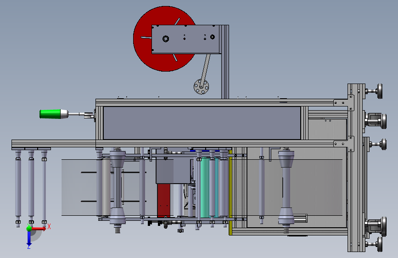Click the green origin ball of the triad
This screenshot has height=258, width=398.
[x=29, y=228]
